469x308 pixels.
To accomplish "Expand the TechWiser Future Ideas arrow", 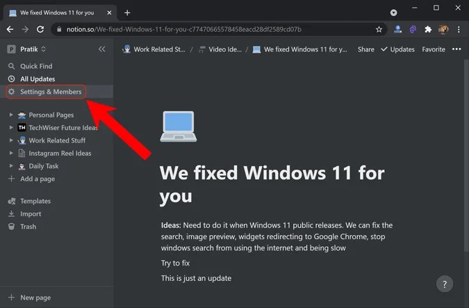I will (11, 127).
